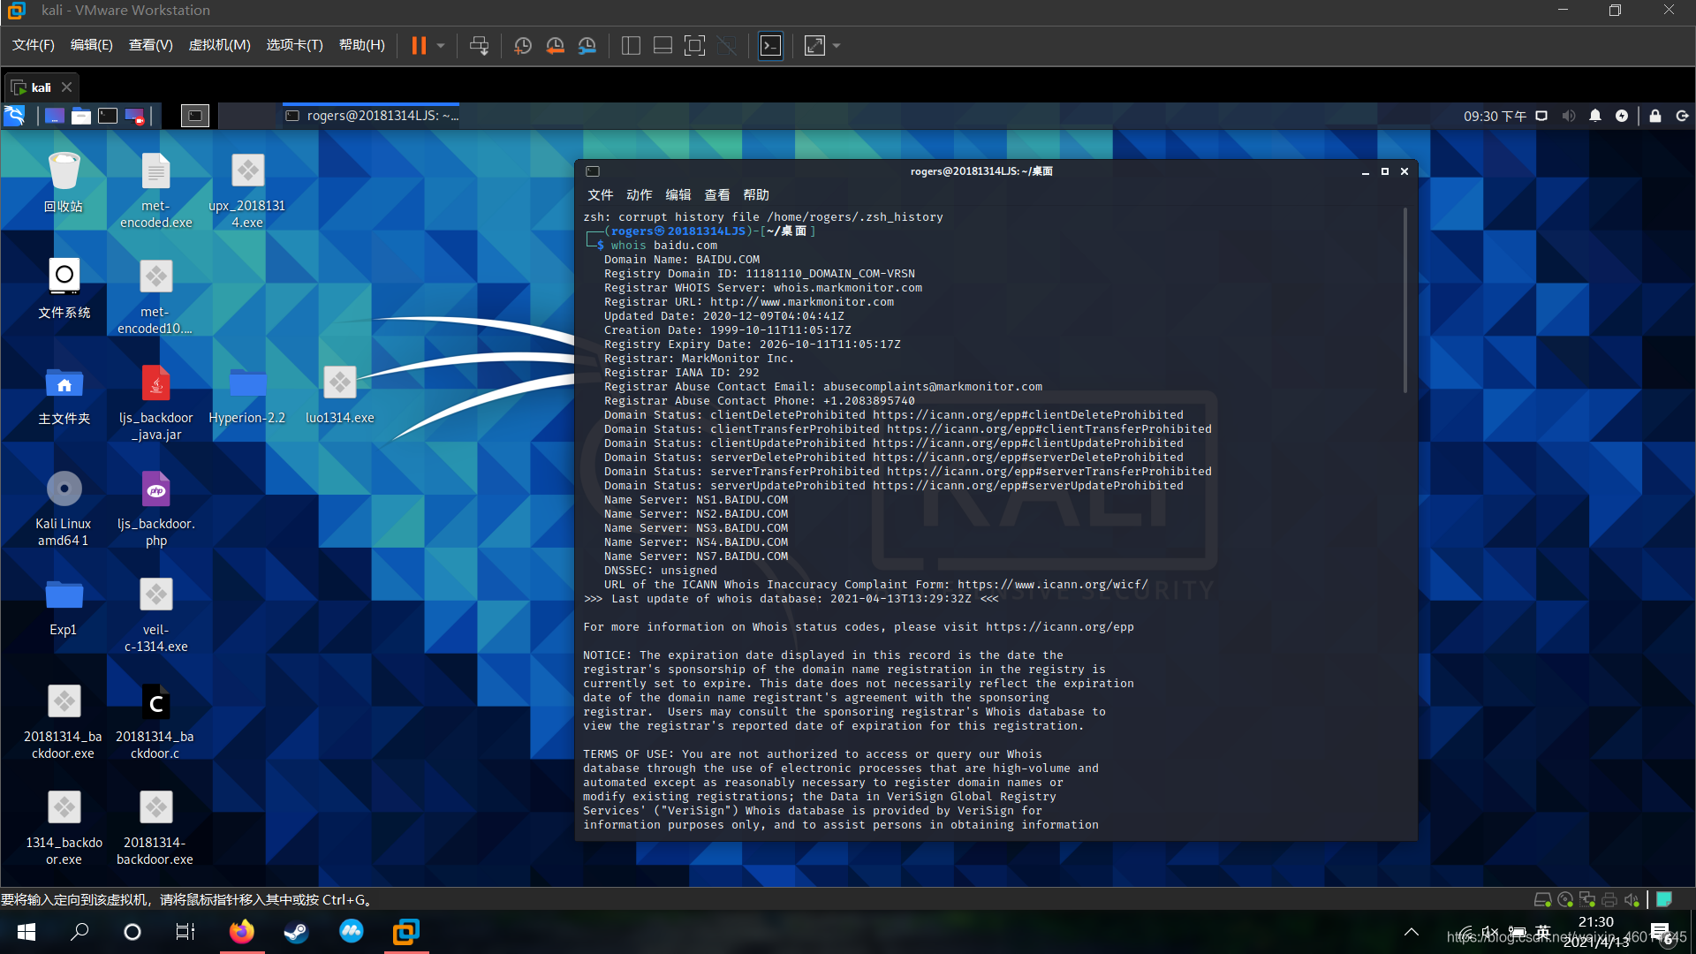Select the 主文件夹 home folder icon
Screen dimensions: 1696x954
pos(64,395)
